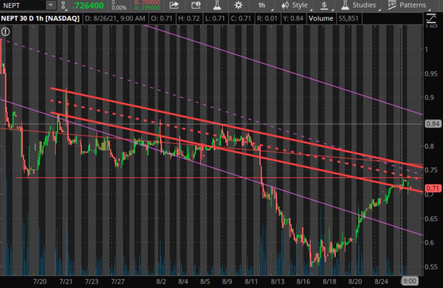Image resolution: width=443 pixels, height=288 pixels.
Task: Click the 7/21 date axis label
Action: pyautogui.click(x=66, y=282)
